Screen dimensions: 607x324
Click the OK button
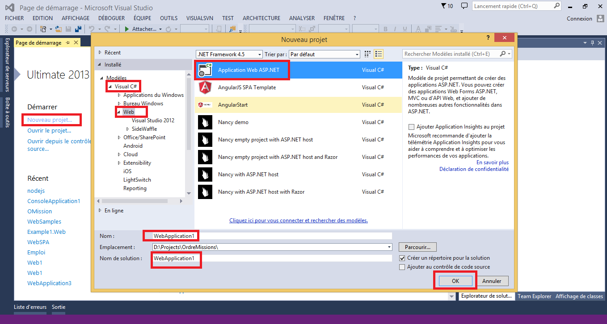[x=455, y=281]
